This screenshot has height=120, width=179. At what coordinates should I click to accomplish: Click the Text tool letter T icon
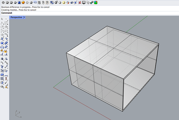point(2,67)
